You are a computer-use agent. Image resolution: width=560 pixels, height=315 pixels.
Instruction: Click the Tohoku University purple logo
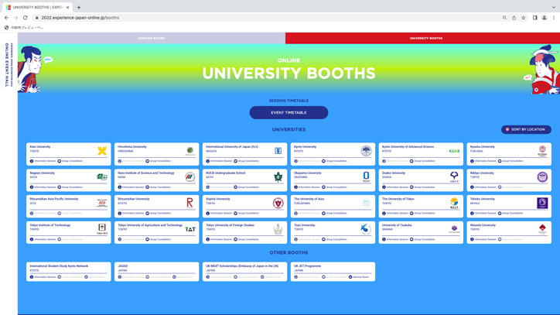(x=542, y=203)
